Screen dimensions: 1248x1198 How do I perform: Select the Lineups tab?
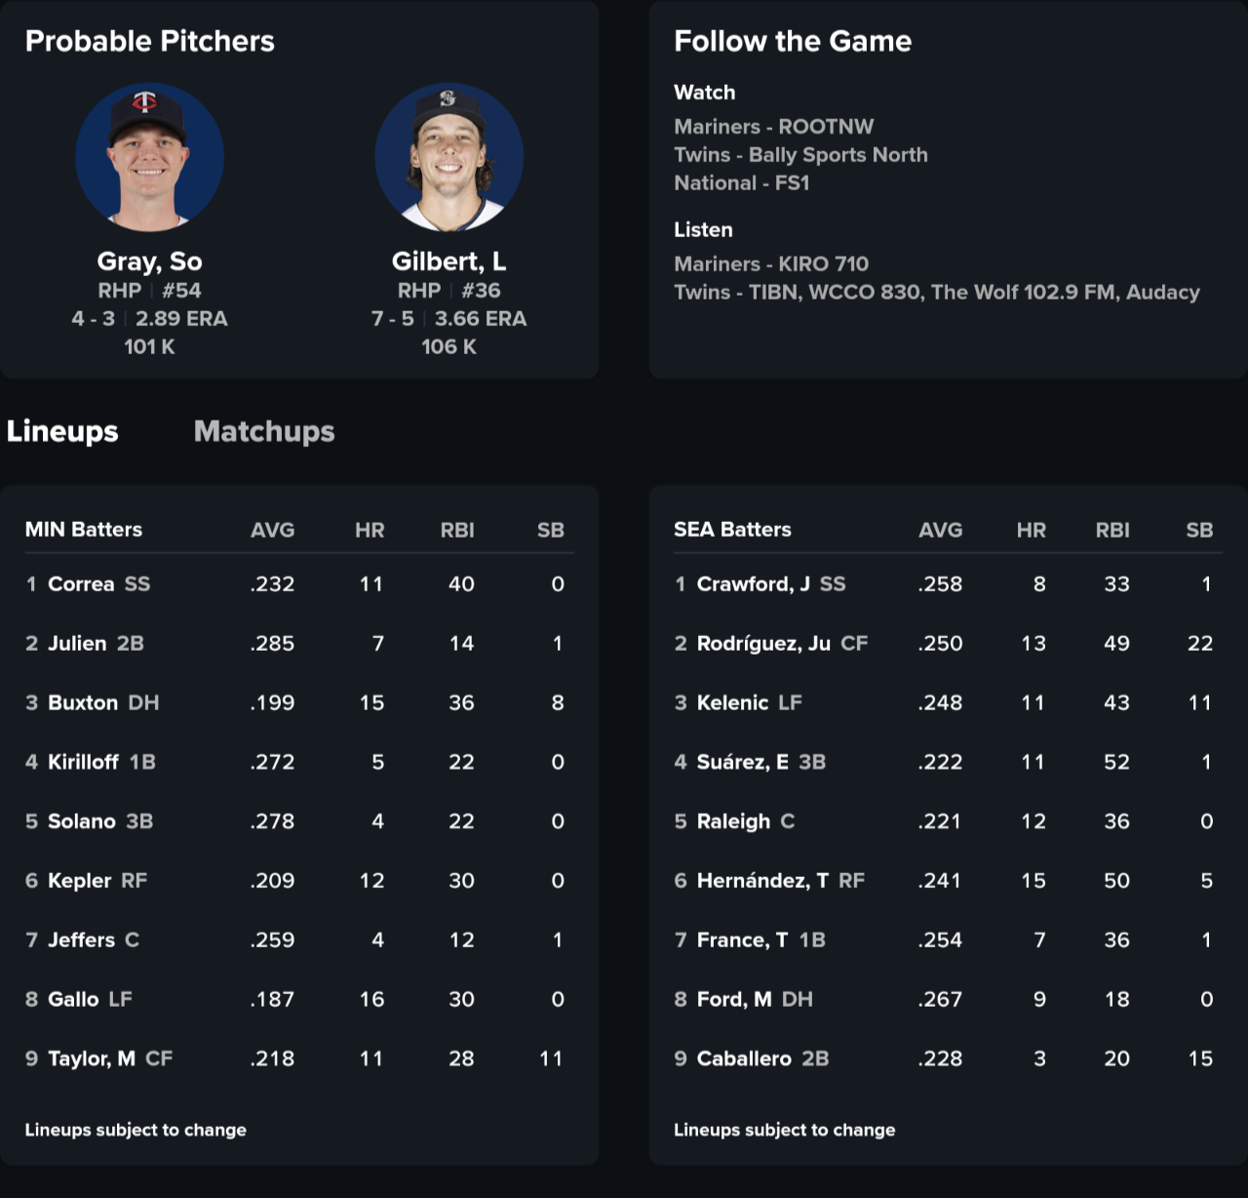coord(62,431)
